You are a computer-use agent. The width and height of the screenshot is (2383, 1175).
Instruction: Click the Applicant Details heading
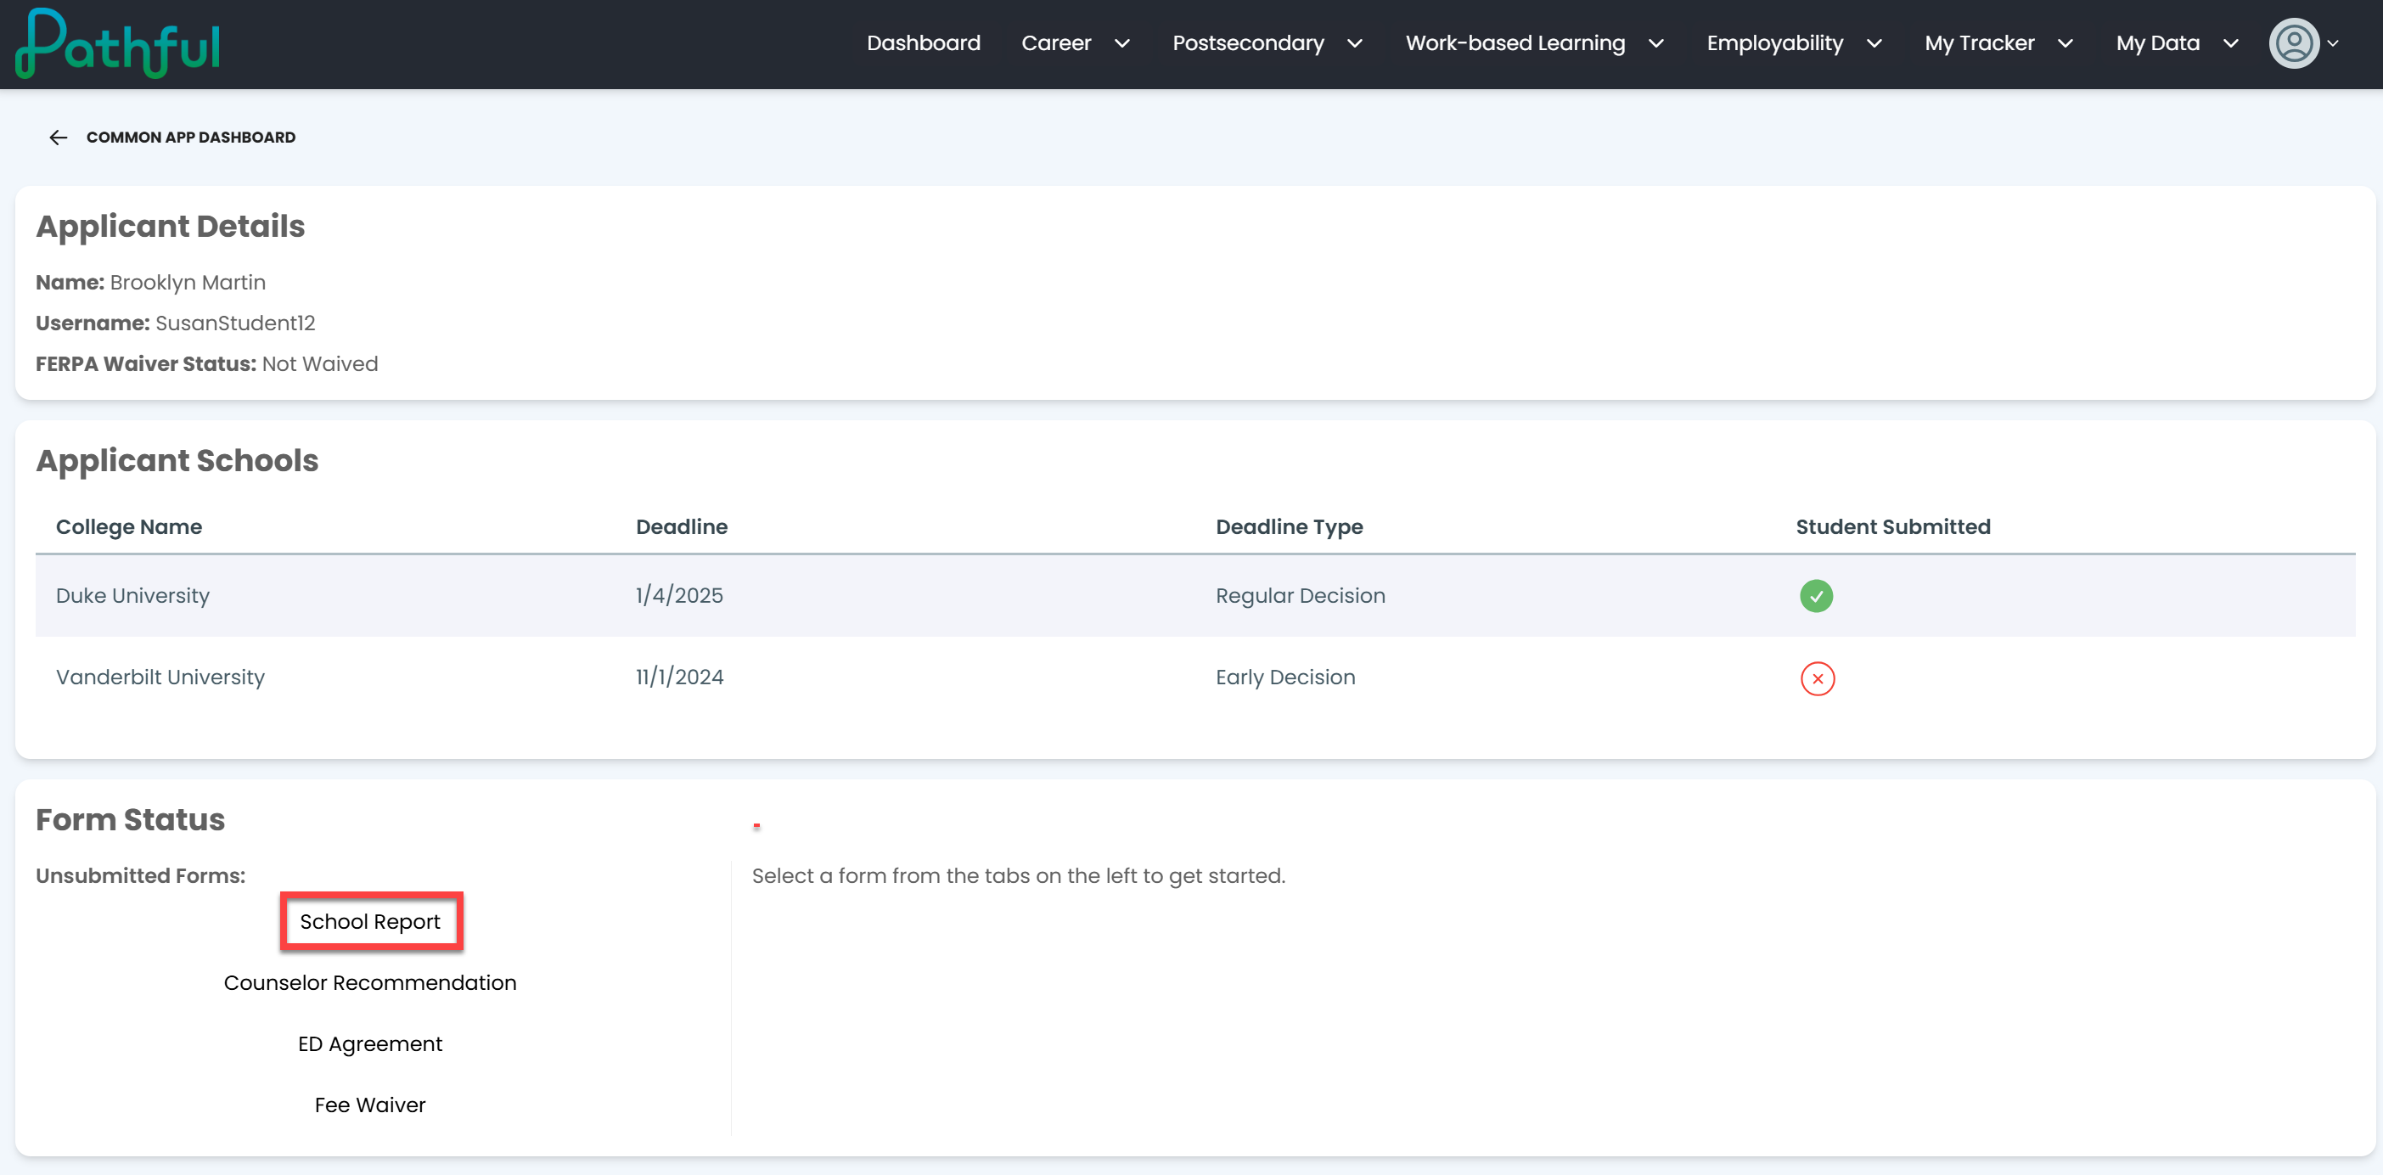pyautogui.click(x=170, y=227)
